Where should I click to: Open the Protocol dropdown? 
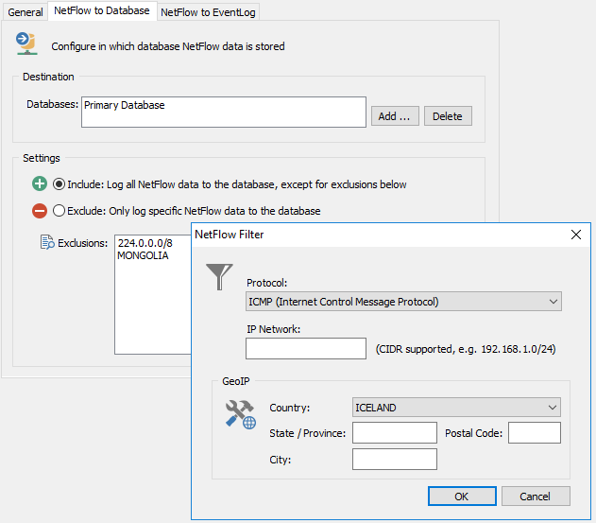[x=403, y=302]
